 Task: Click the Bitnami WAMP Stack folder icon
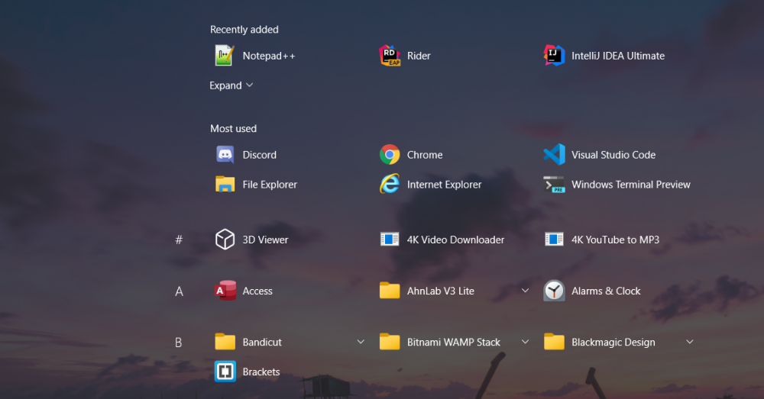point(390,342)
